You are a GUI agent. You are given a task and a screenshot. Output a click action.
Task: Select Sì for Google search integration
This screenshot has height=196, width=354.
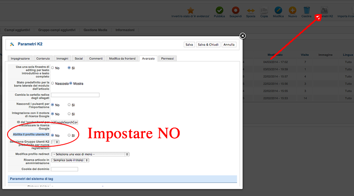(x=69, y=114)
